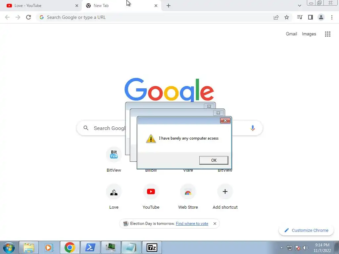Launch Windows Media Player from taskbar

[49, 247]
